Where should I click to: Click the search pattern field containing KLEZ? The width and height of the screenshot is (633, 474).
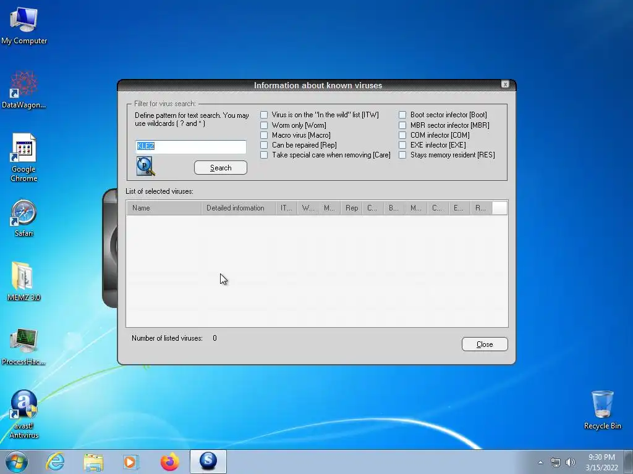pos(190,146)
